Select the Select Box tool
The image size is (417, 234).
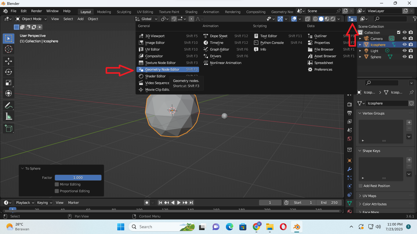pos(9,38)
